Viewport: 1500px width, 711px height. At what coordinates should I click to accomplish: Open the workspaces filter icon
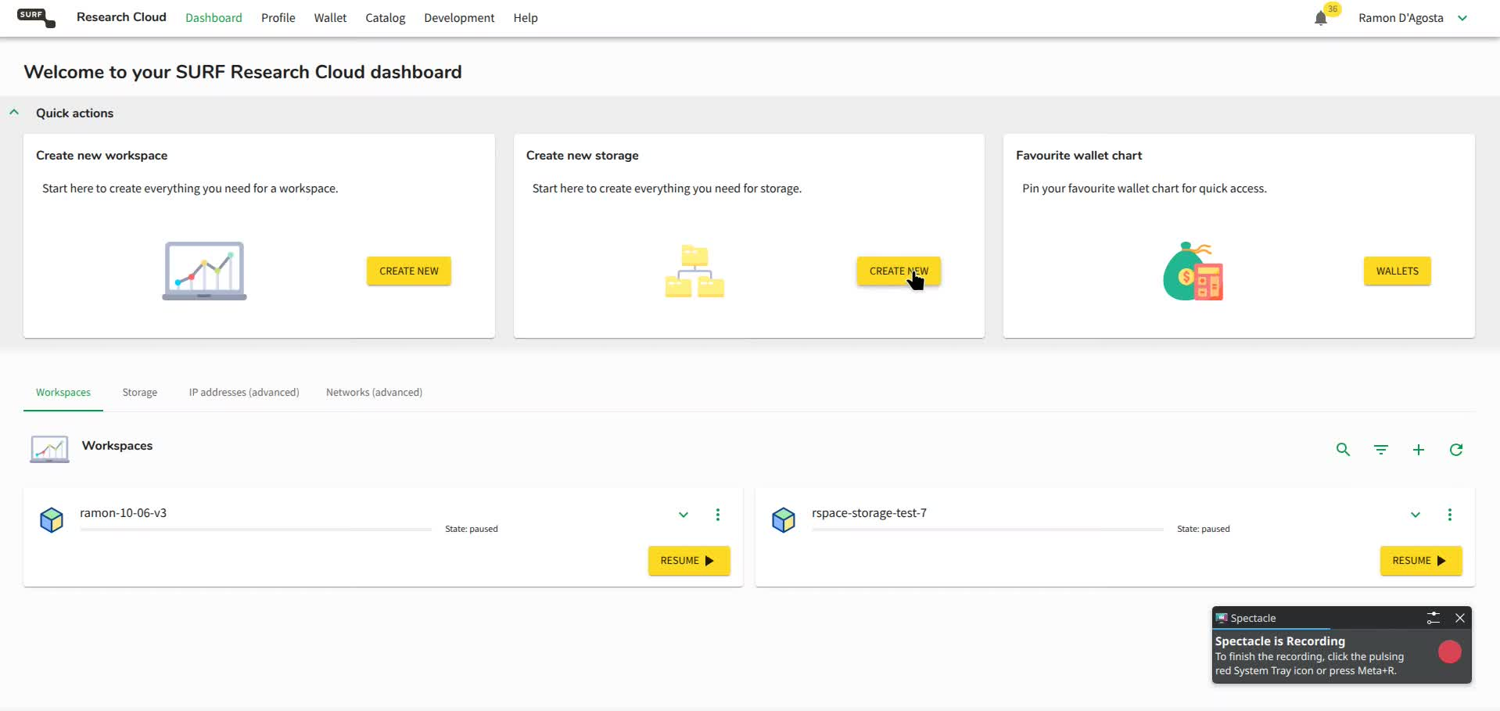pyautogui.click(x=1381, y=450)
